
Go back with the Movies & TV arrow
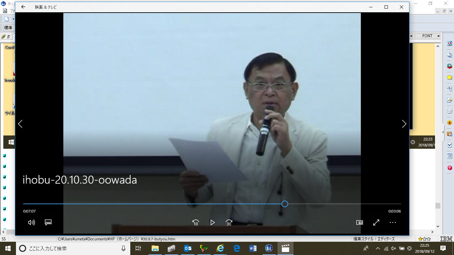[x=23, y=7]
